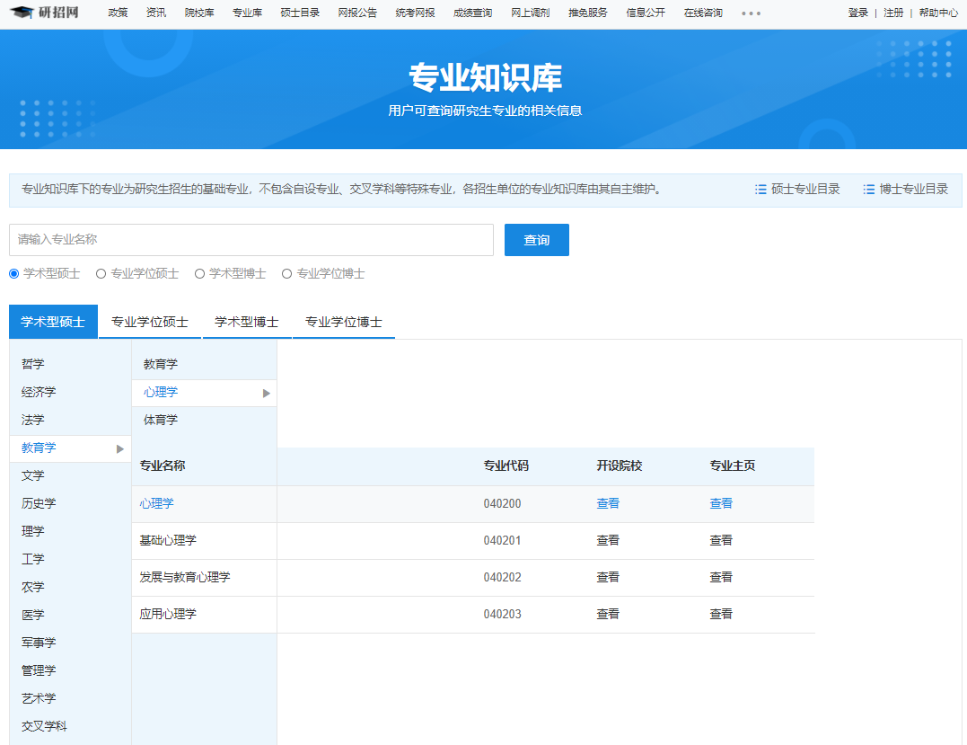This screenshot has width=967, height=745.
Task: Open 网上调剂 in the top navigation
Action: [531, 13]
